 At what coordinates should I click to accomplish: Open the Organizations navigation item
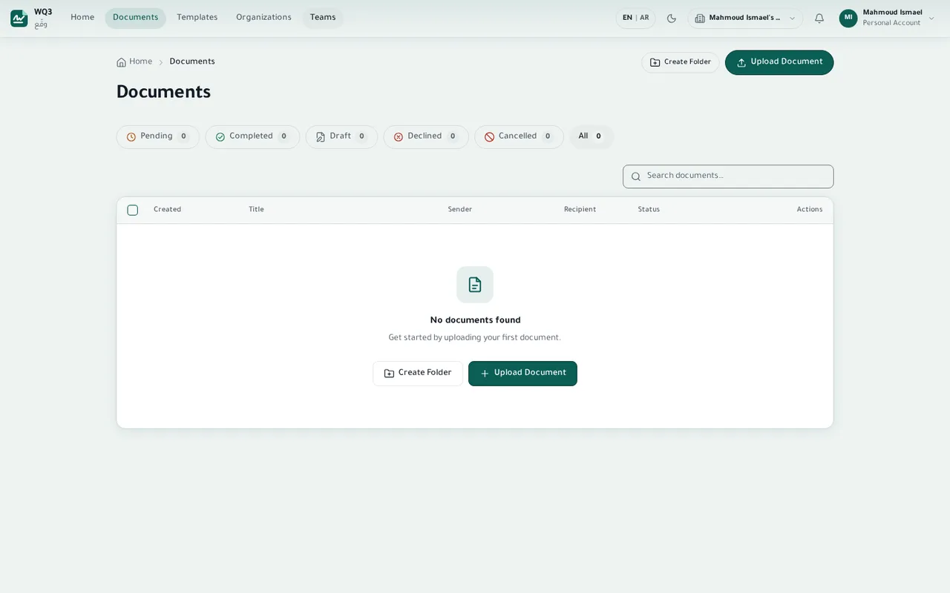[x=263, y=18]
